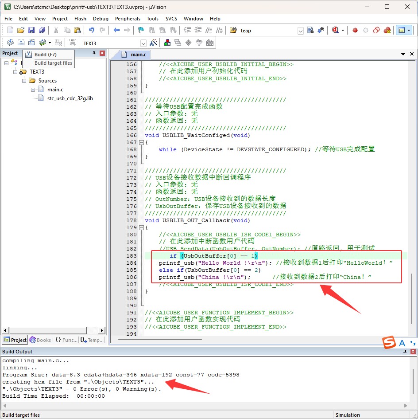The image size is (418, 419).
Task: Start or stop the debug session
Action: 335,30
